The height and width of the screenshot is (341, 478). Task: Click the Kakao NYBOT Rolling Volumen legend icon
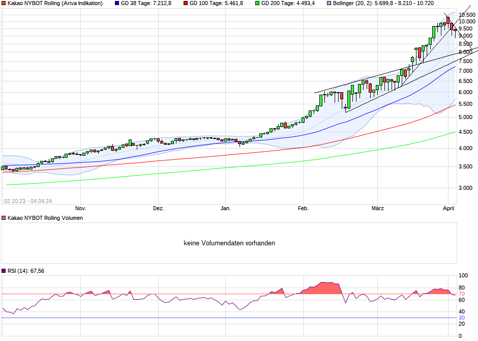[x=4, y=218]
